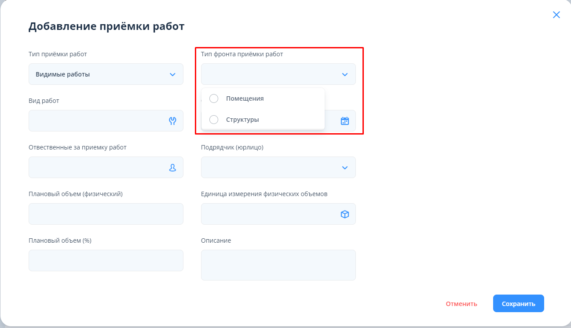Screen dimensions: 571x328
Task: Click the person icon in Ответственные field
Action: pyautogui.click(x=172, y=168)
